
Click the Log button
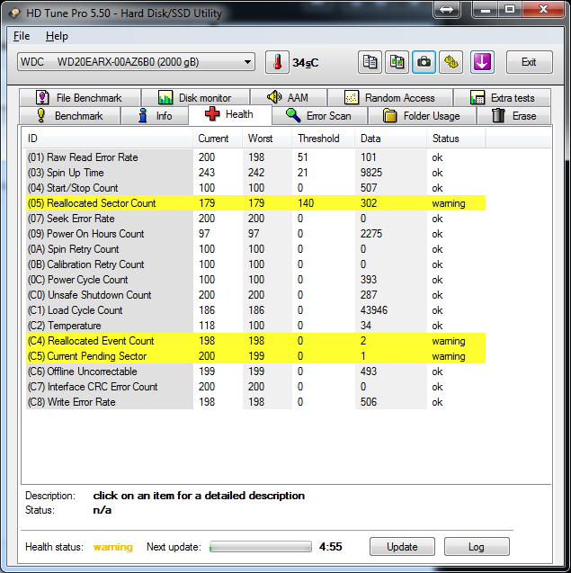(477, 547)
